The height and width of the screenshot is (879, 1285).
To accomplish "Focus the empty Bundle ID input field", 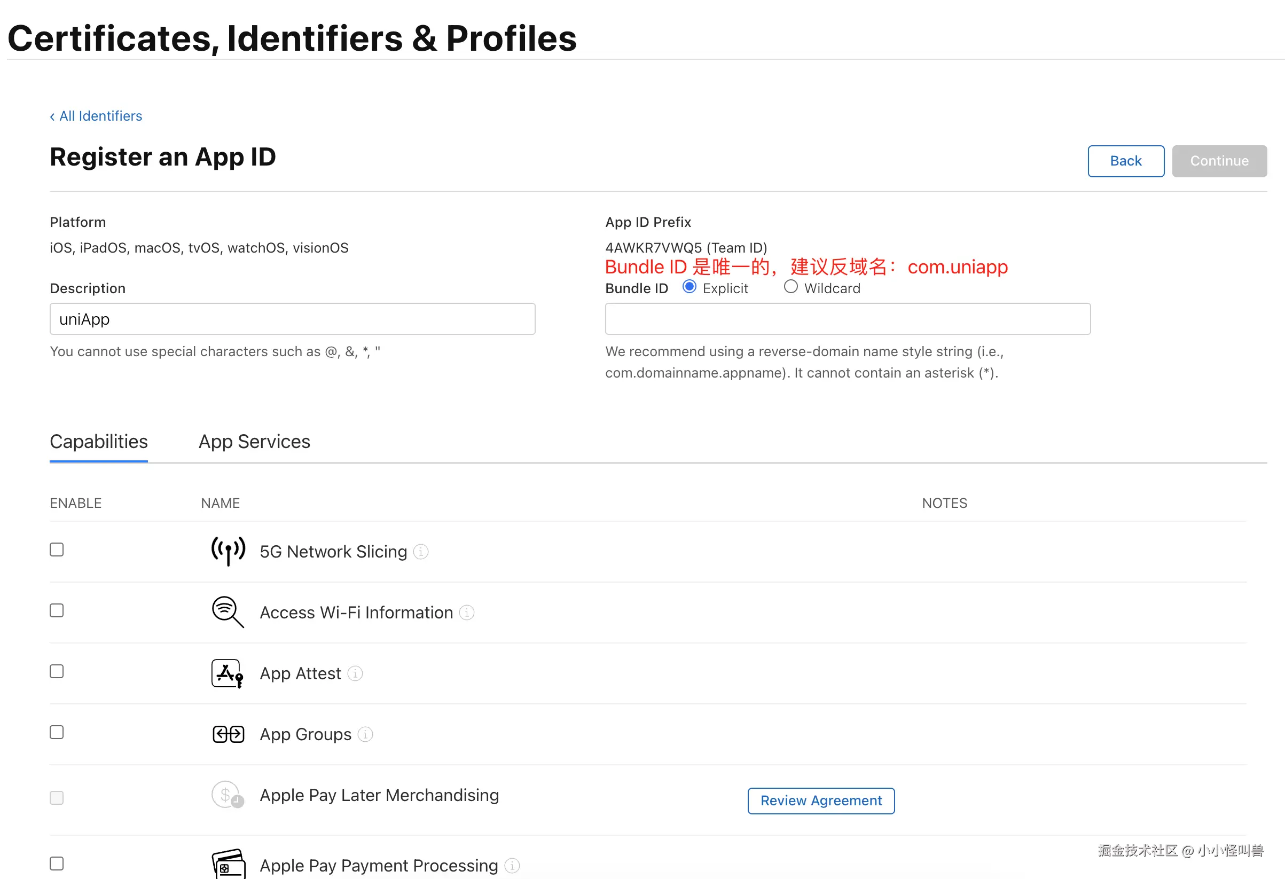I will click(847, 319).
